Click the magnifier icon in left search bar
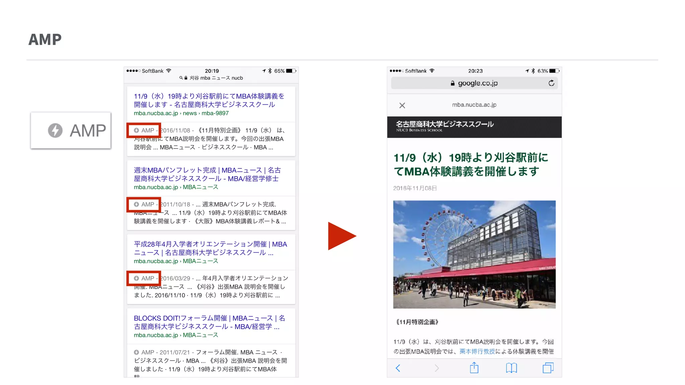 click(x=181, y=78)
